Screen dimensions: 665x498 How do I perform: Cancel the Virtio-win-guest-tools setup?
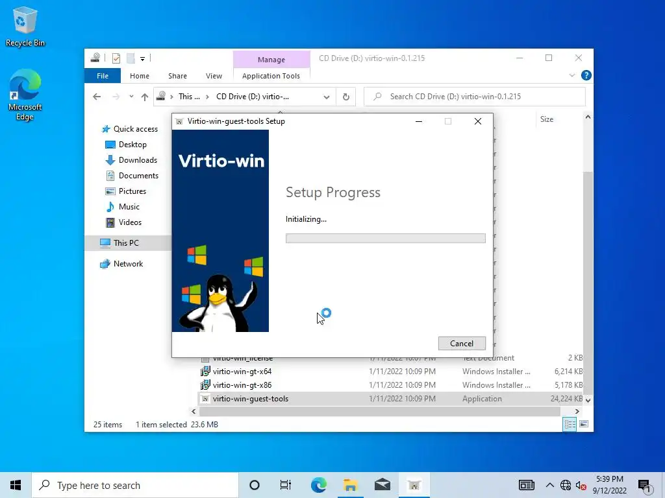pos(462,344)
